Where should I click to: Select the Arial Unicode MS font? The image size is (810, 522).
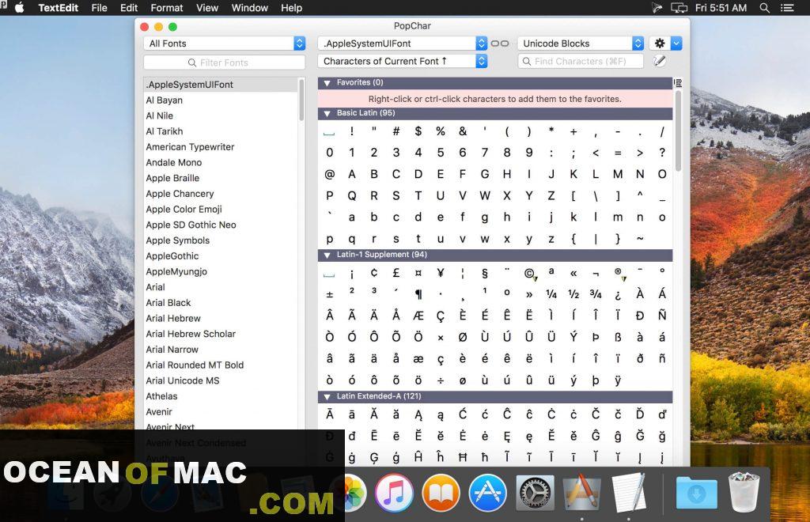pos(183,380)
